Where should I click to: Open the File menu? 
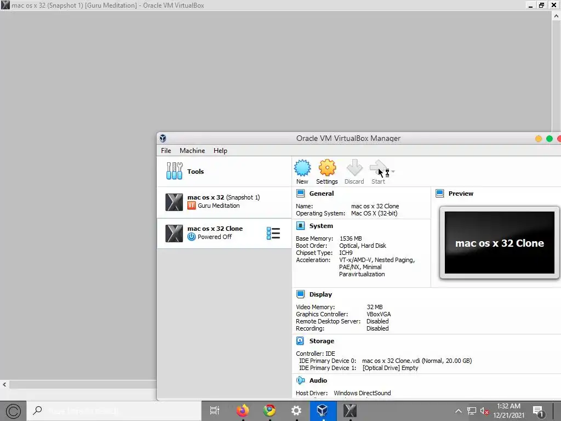(166, 151)
